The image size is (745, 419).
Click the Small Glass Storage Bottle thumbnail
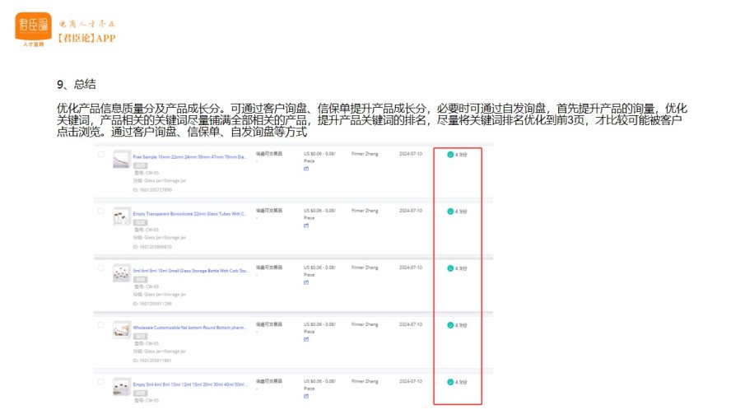coord(121,273)
